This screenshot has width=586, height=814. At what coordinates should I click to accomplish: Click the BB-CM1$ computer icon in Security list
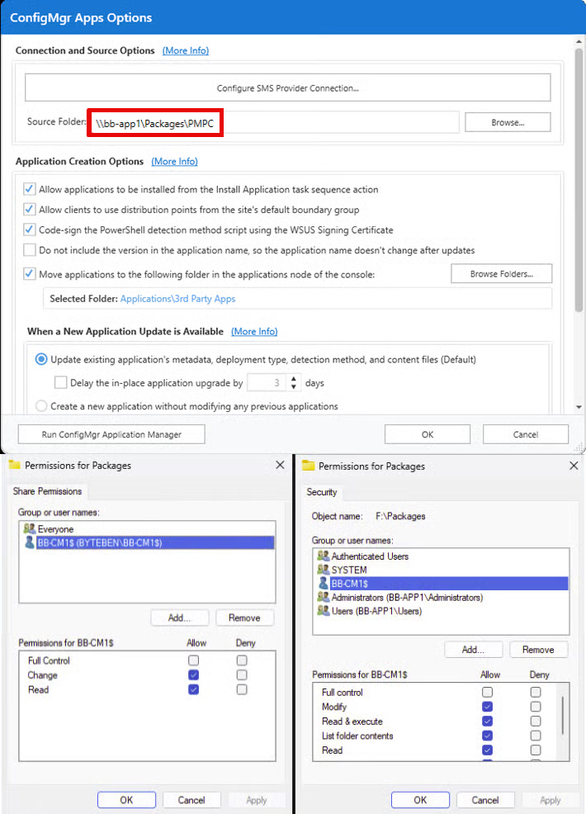coord(324,584)
